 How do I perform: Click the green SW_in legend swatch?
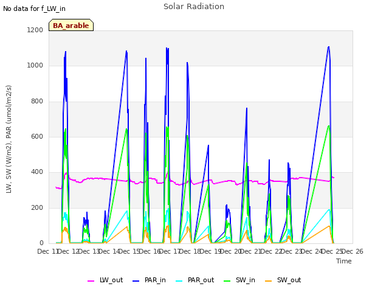point(227,281)
